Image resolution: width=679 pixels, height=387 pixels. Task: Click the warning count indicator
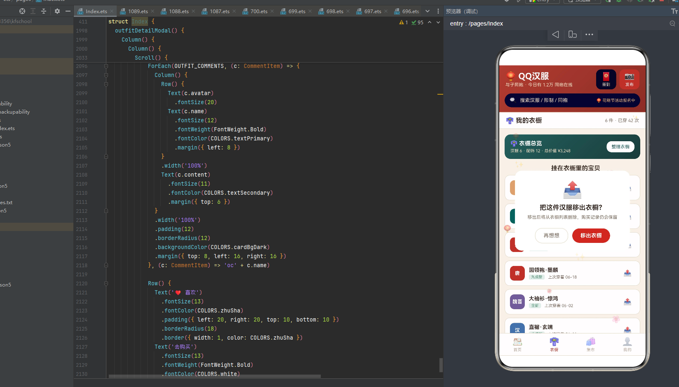click(x=404, y=23)
